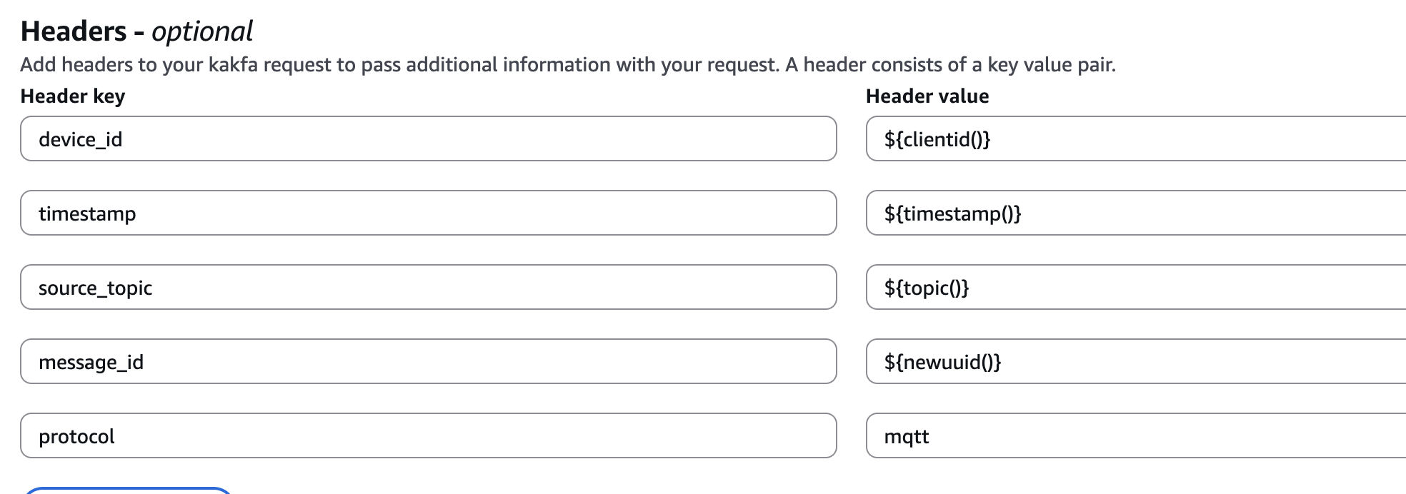Viewport: 1406px width, 494px height.
Task: Click the "Header key" column label
Action: pyautogui.click(x=73, y=96)
